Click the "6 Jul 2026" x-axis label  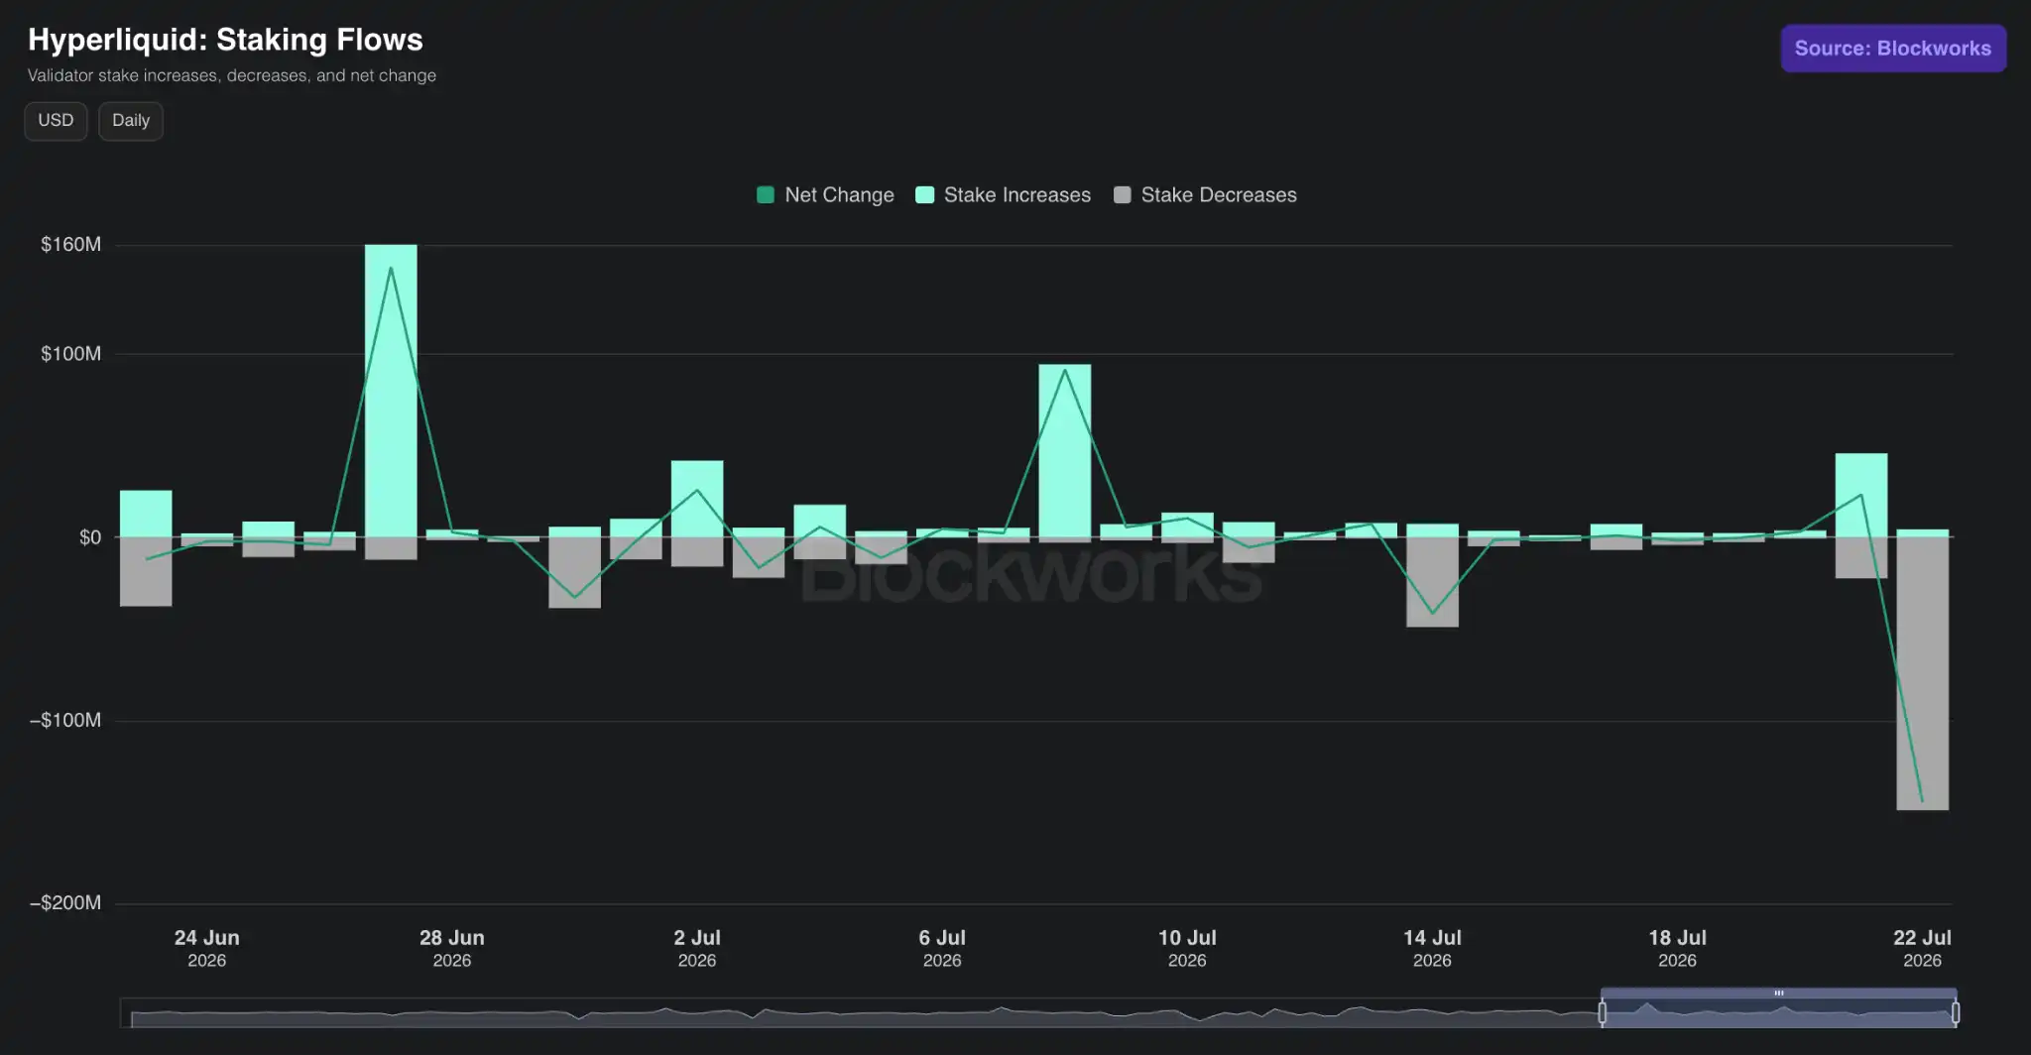coord(942,948)
